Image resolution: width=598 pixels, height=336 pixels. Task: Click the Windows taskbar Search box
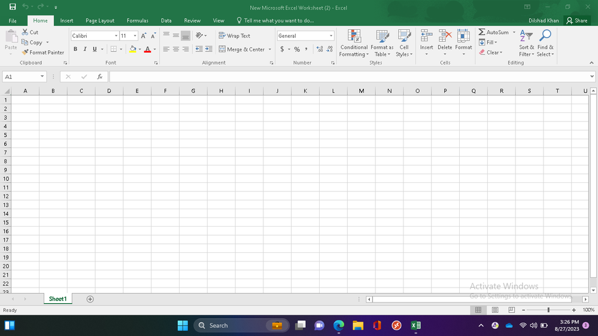pyautogui.click(x=230, y=325)
